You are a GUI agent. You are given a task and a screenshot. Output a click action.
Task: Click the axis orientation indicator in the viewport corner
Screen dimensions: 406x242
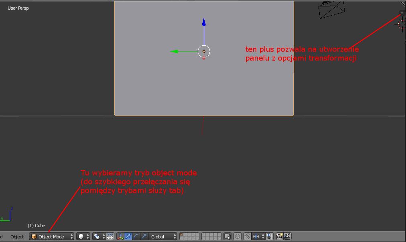6,215
